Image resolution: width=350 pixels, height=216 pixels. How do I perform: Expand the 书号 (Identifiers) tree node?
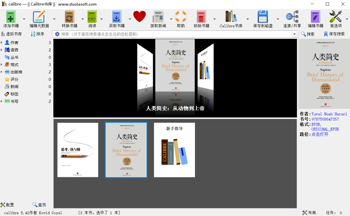[x=2, y=101]
